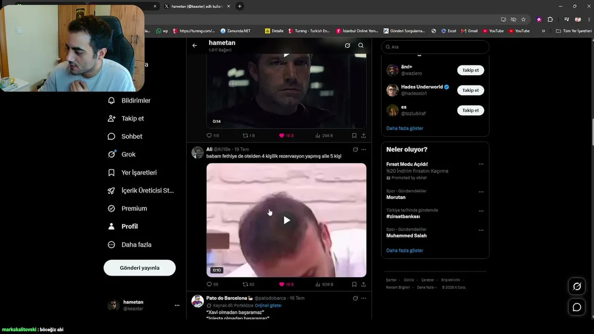Open the floating Grok button at the bottom right
594x334 pixels.
[x=577, y=286]
